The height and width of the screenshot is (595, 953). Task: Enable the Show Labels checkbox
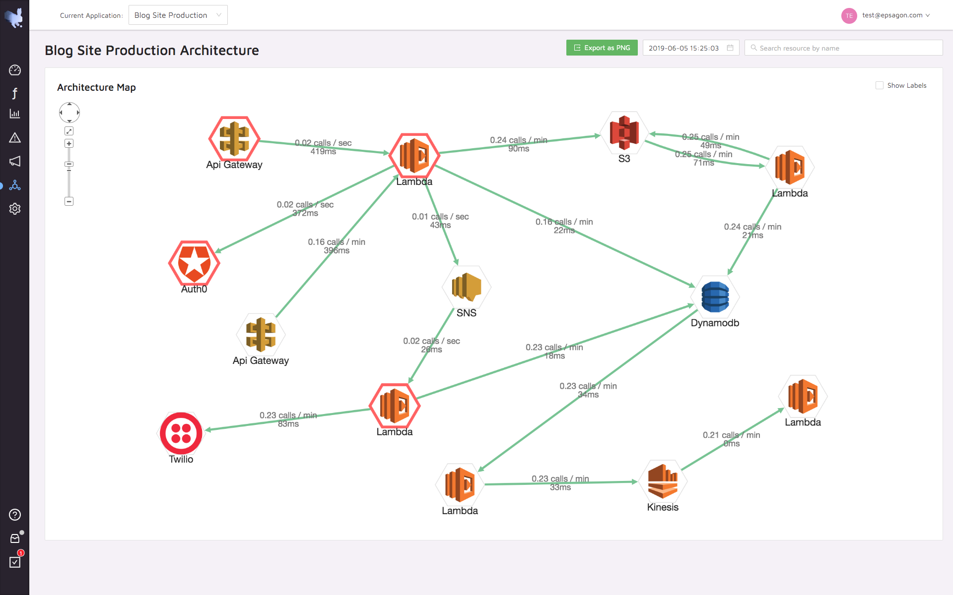point(880,85)
